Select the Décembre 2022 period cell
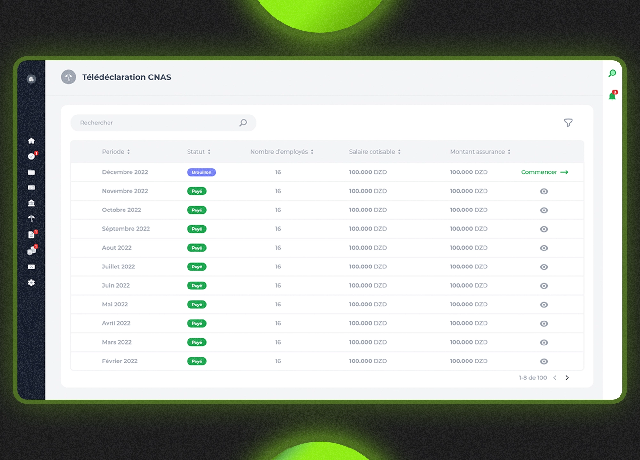 coord(125,172)
